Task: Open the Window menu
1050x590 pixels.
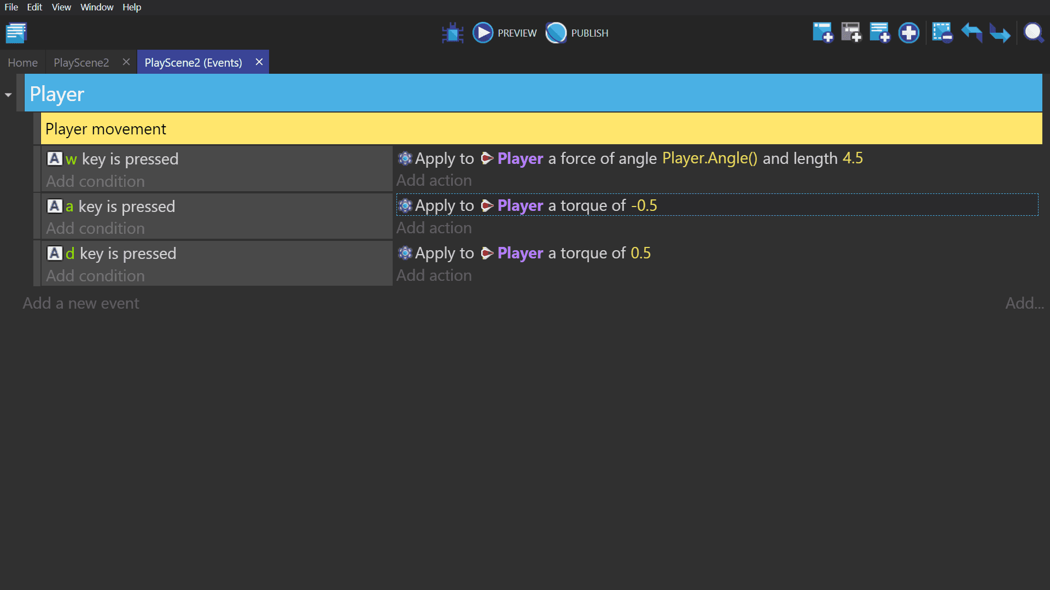Action: pyautogui.click(x=97, y=7)
